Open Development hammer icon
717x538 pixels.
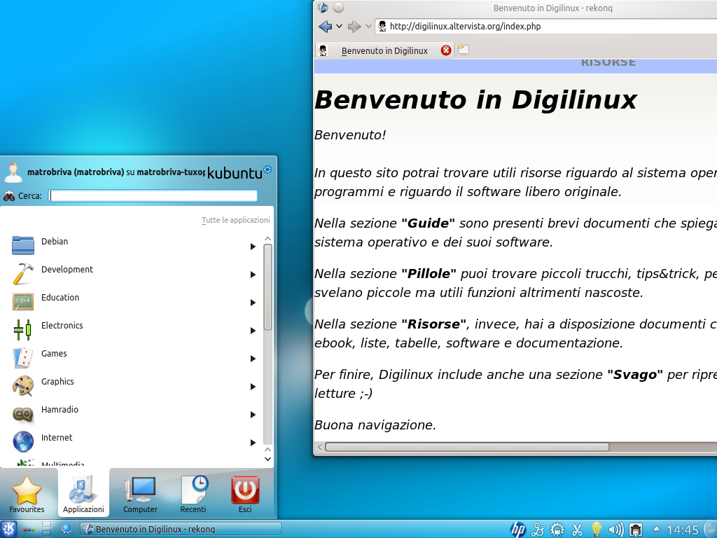pos(23,273)
